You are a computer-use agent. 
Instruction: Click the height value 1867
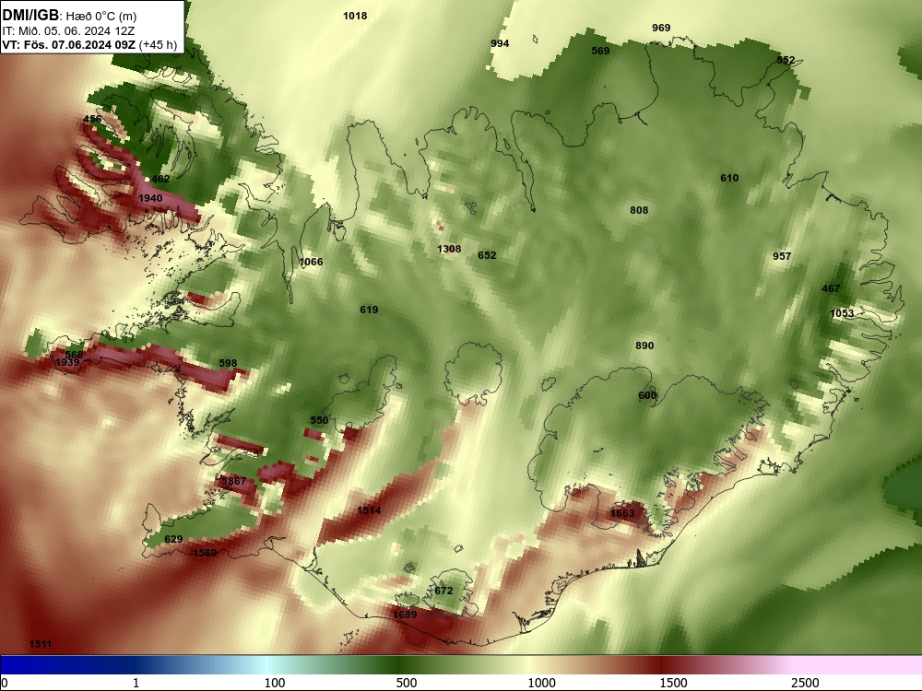coord(234,481)
